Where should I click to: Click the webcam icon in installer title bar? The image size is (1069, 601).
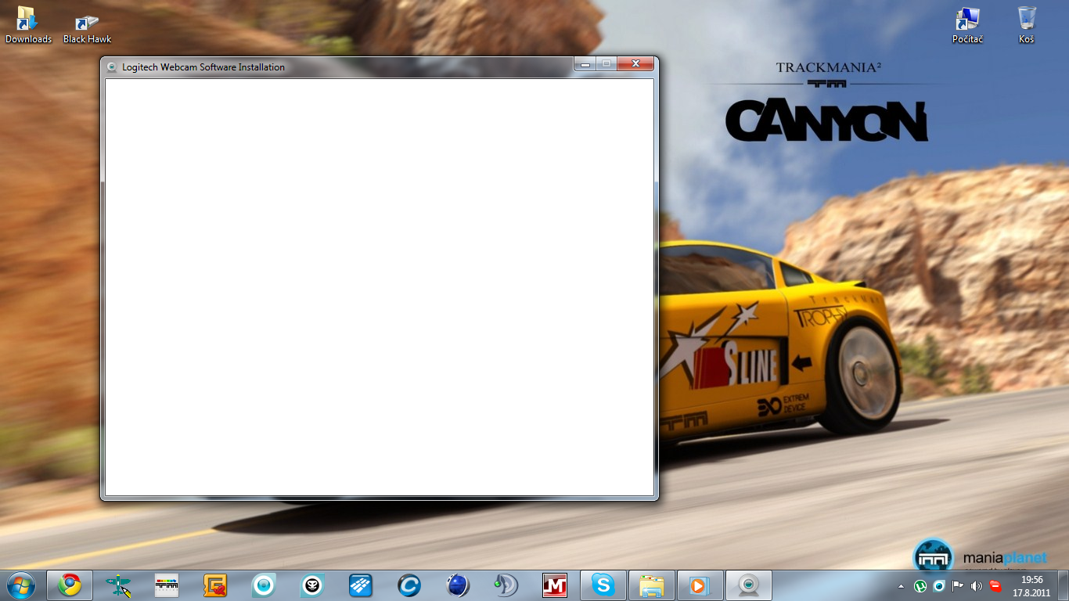click(x=112, y=67)
